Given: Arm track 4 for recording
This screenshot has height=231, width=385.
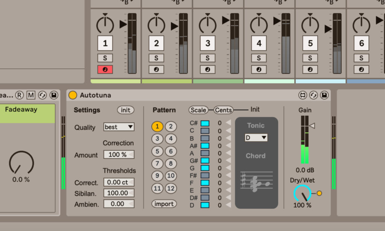Looking at the screenshot, I should click(259, 70).
